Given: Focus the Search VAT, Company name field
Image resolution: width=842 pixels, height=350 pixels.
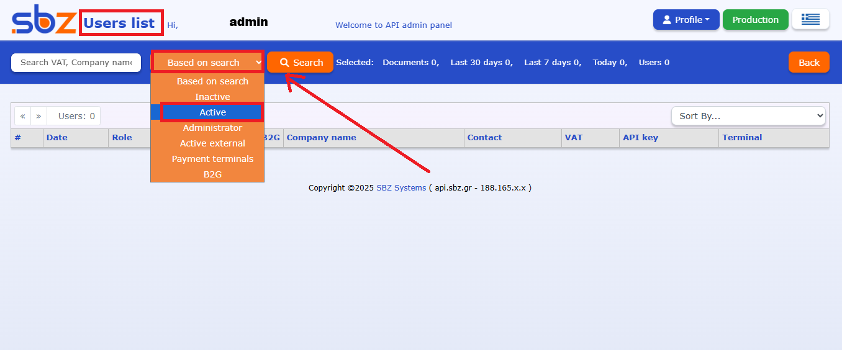Looking at the screenshot, I should coord(76,63).
